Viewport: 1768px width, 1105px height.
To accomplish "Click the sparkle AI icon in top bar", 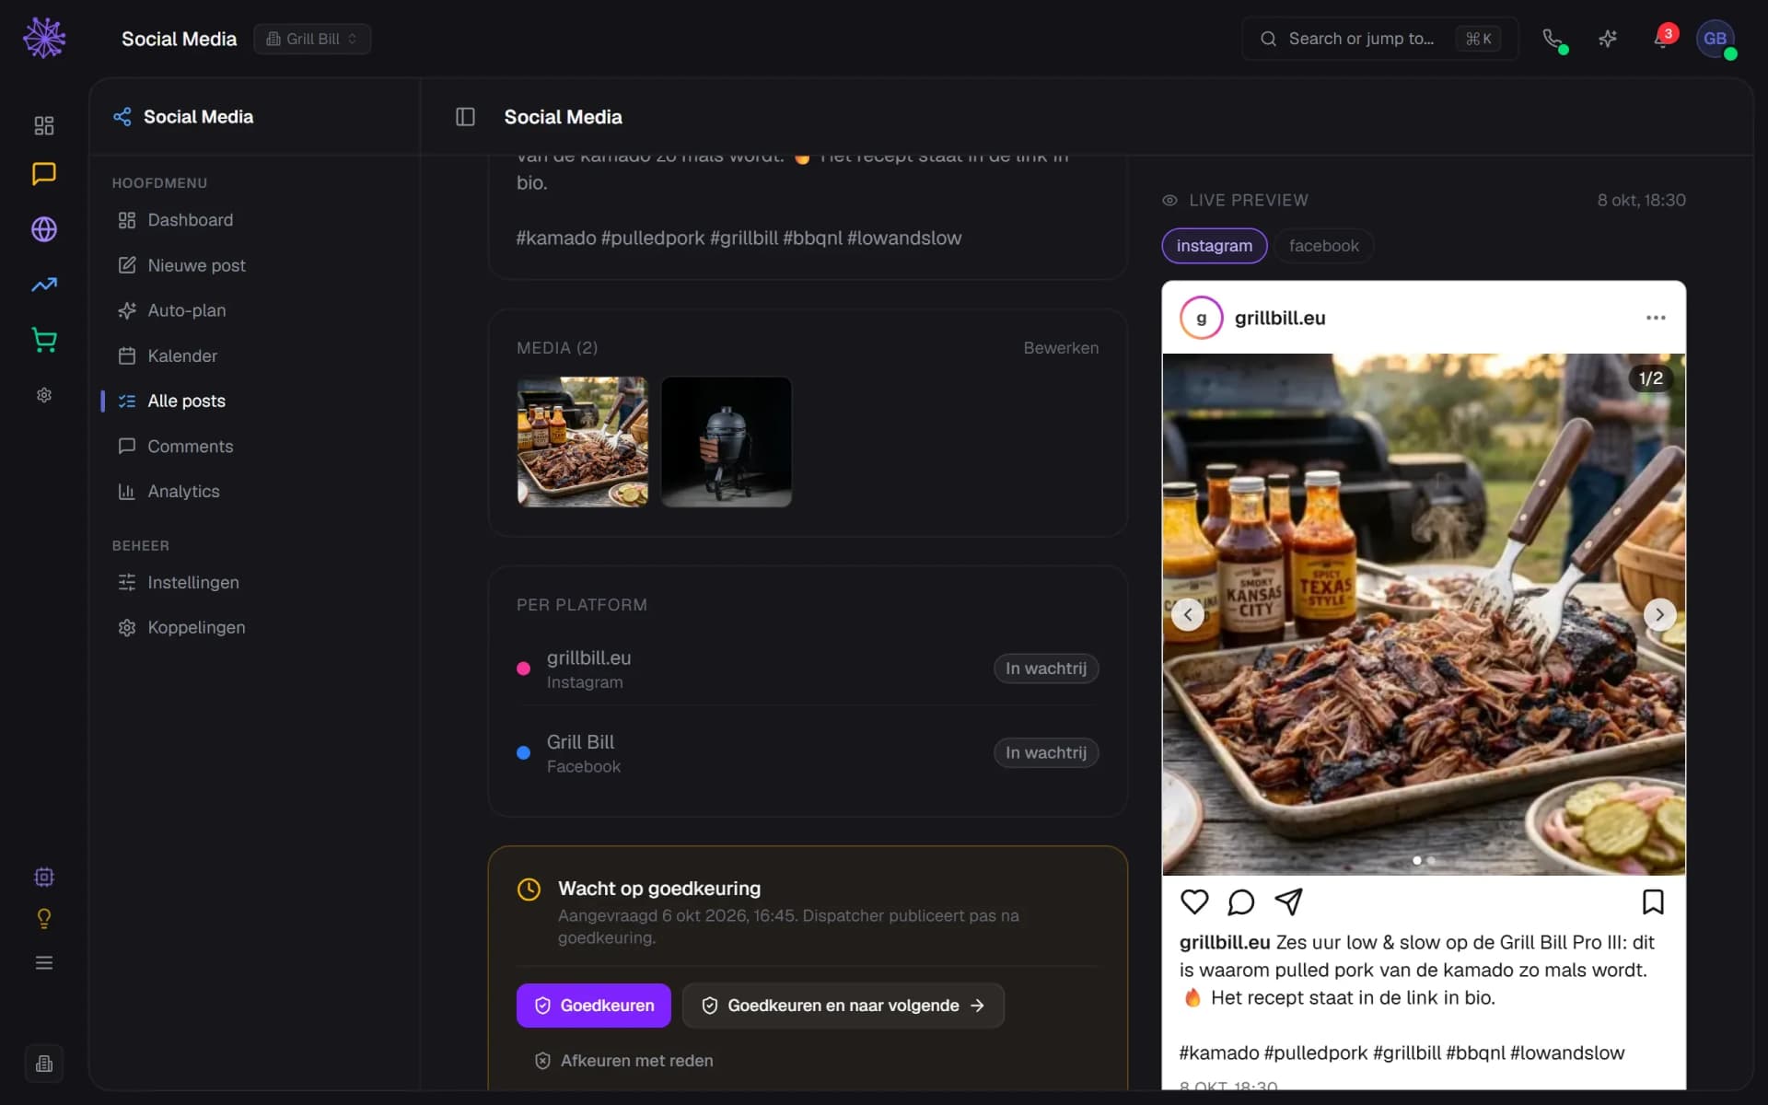I will click(x=1608, y=39).
